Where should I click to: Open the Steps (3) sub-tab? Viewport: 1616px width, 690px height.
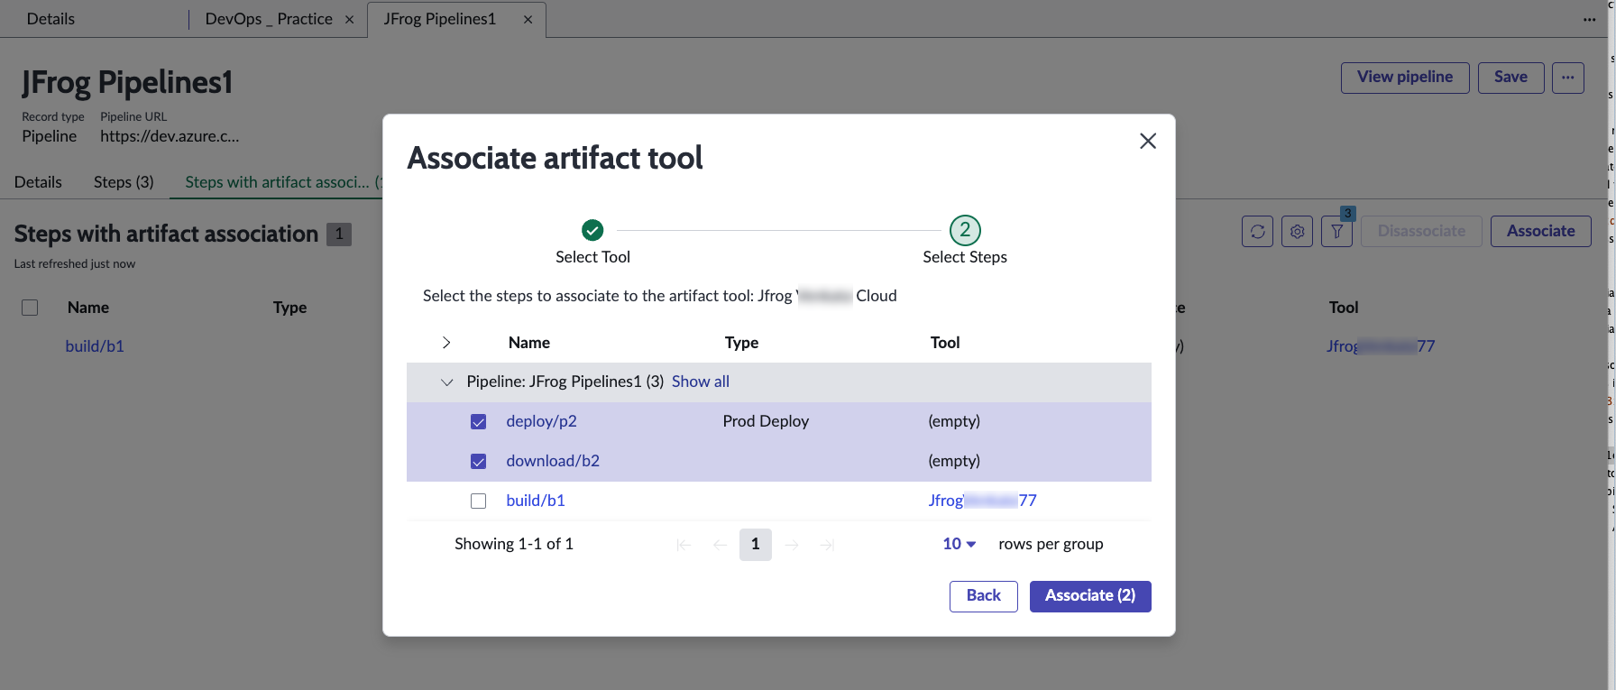point(124,182)
